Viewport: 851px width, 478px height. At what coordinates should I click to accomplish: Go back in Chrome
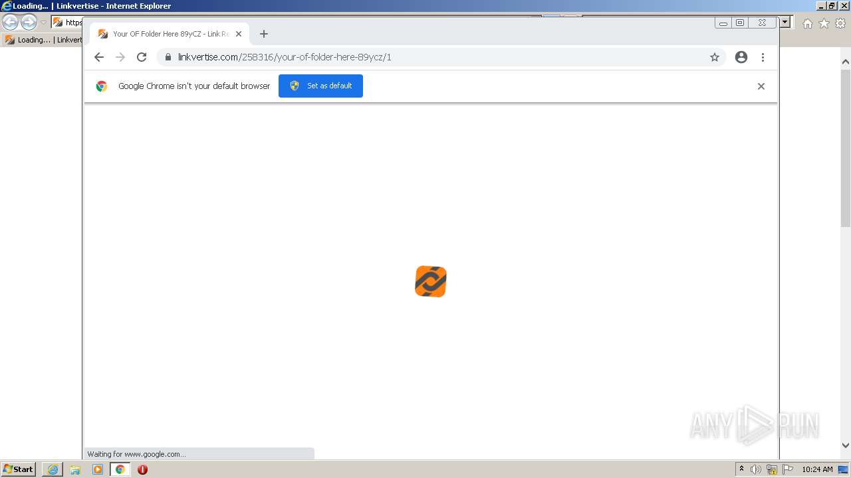[x=99, y=57]
